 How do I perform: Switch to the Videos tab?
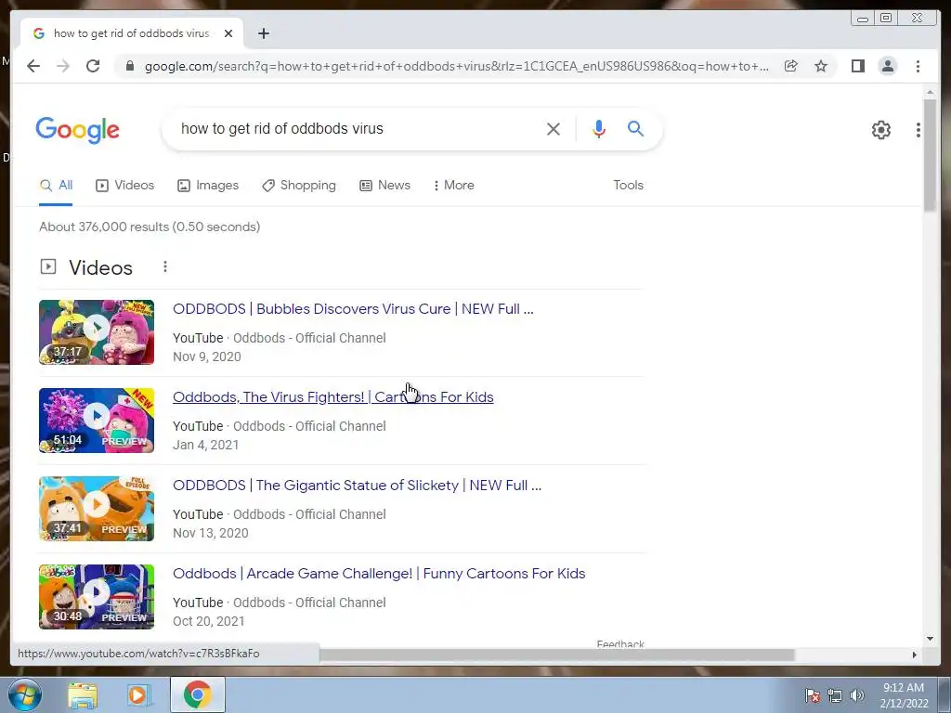click(x=125, y=186)
